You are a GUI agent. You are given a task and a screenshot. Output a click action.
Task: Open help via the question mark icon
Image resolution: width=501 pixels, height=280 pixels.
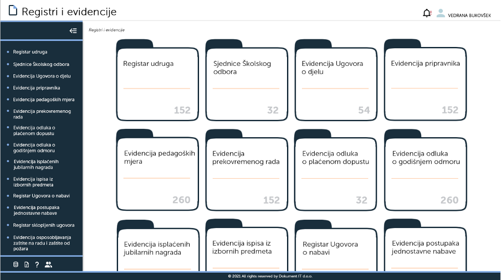(x=37, y=265)
